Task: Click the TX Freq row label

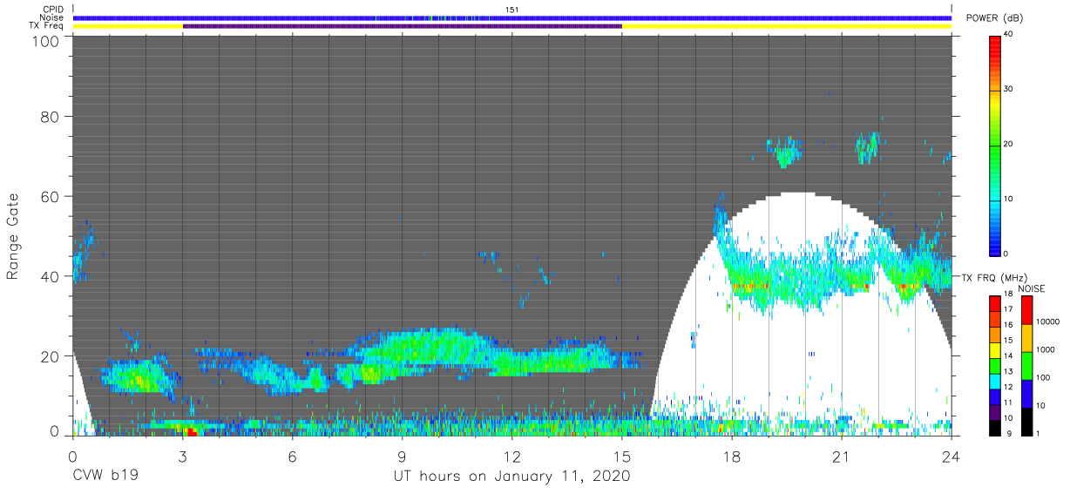Action: pyautogui.click(x=47, y=26)
